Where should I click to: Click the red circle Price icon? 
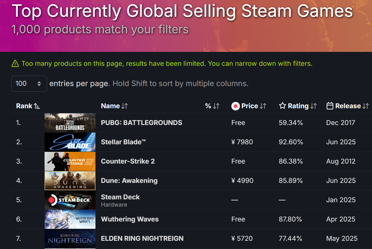point(235,106)
